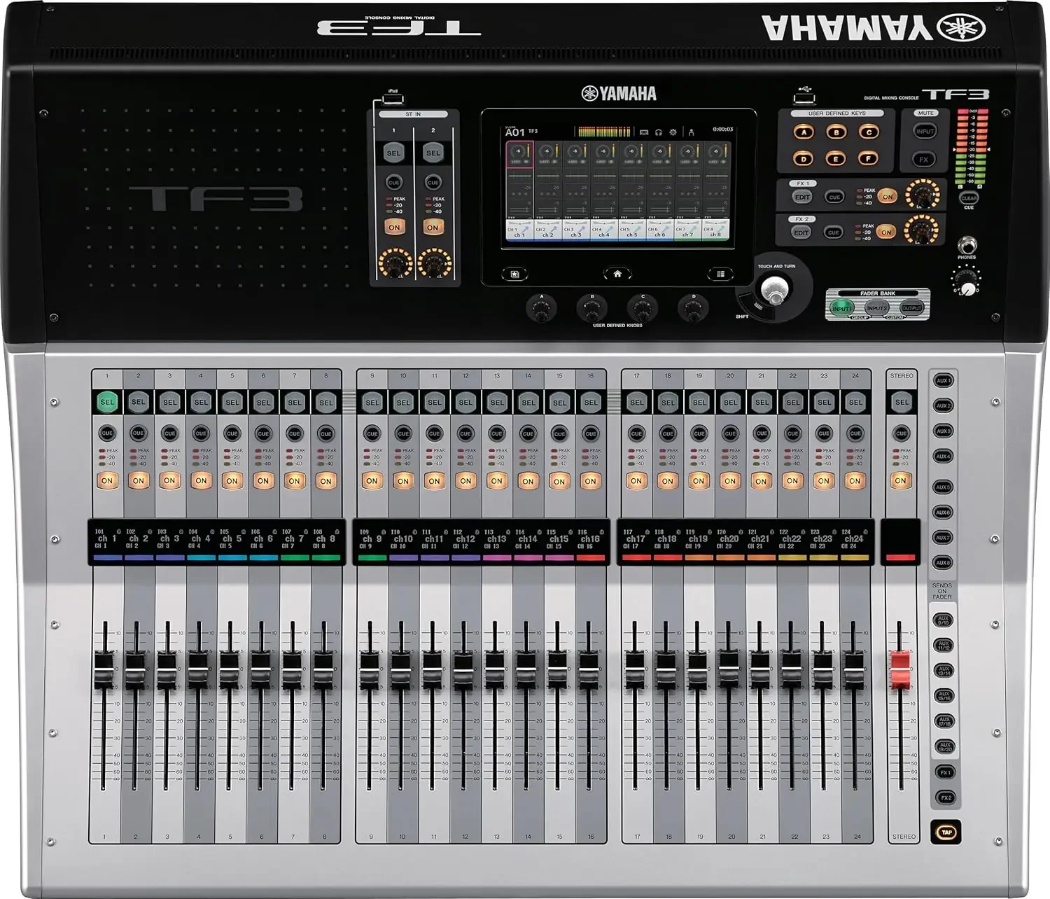Click the TOUCH AND TURN knob

(773, 288)
